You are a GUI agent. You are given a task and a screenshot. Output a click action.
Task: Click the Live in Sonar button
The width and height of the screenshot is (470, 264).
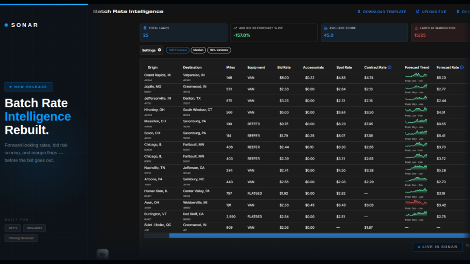pyautogui.click(x=438, y=247)
